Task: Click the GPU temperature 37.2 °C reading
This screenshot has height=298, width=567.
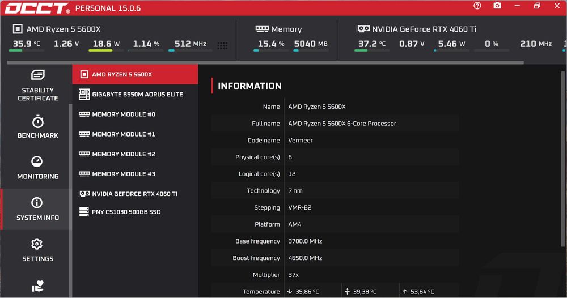Action: [372, 44]
